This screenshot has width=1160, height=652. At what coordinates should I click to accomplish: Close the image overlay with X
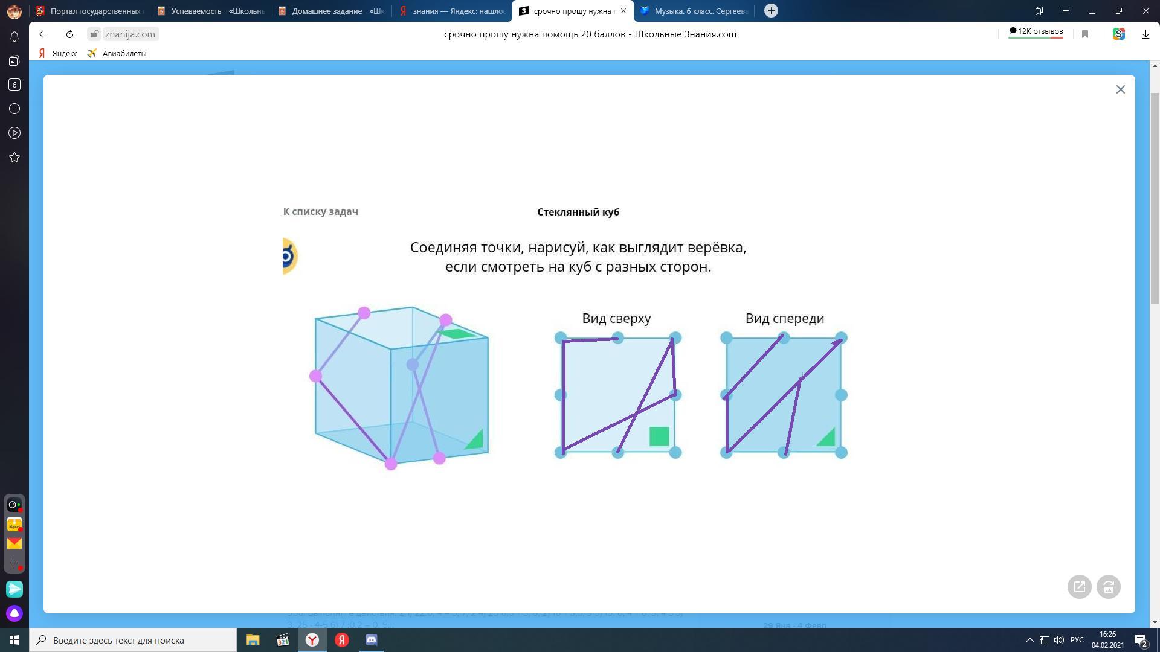(x=1121, y=89)
